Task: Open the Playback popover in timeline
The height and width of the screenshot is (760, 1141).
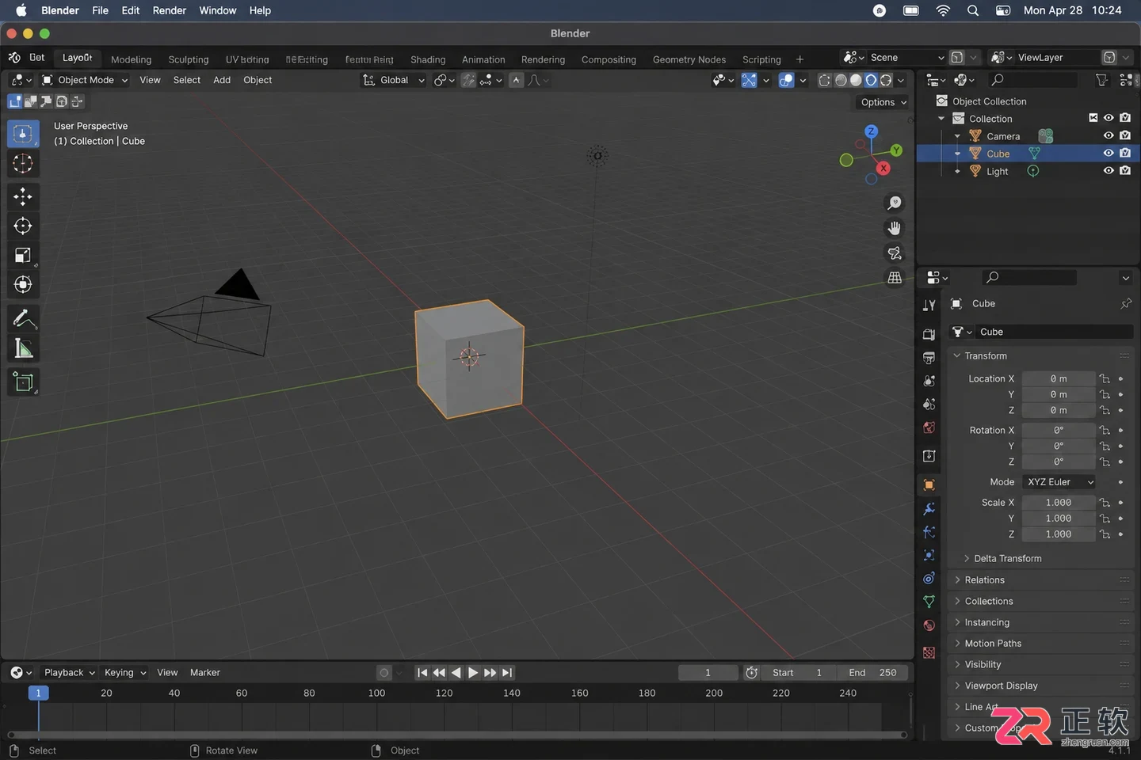Action: pyautogui.click(x=69, y=673)
